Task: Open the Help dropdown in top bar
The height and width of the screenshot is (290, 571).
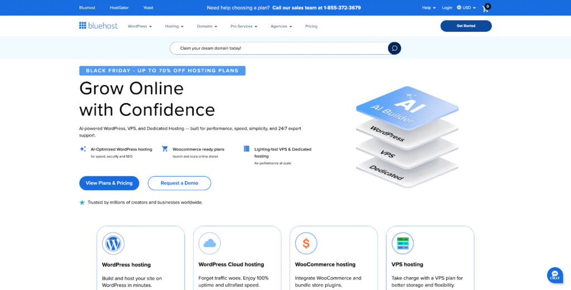Action: [429, 8]
